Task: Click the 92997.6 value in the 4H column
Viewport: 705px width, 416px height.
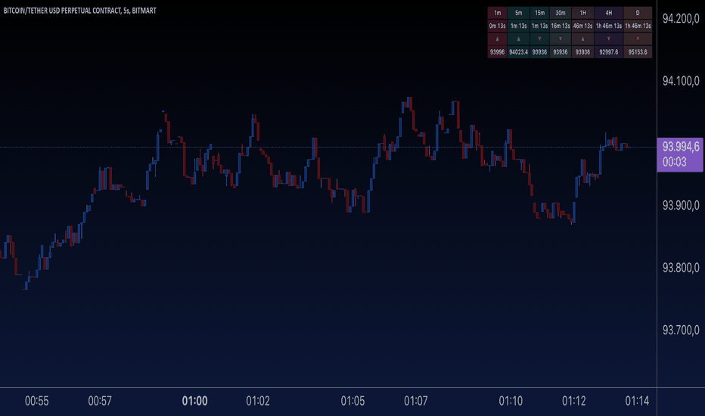Action: click(x=609, y=52)
